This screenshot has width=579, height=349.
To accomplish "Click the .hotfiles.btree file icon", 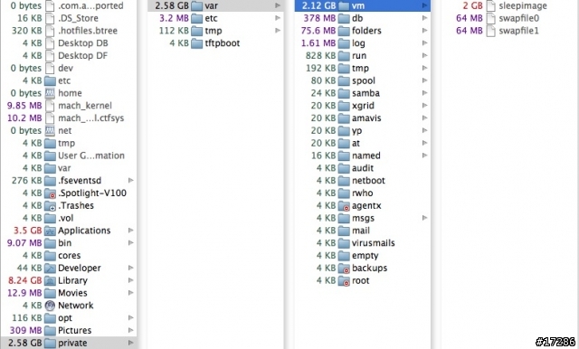I will [x=50, y=31].
